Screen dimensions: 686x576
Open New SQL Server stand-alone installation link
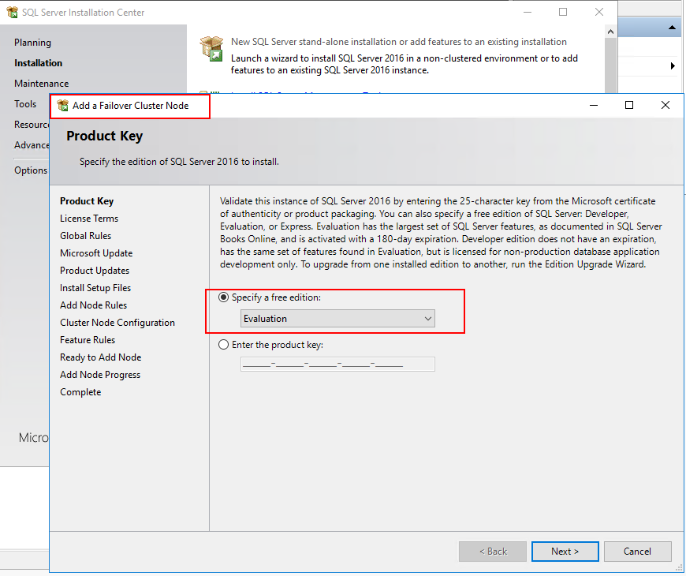[398, 42]
